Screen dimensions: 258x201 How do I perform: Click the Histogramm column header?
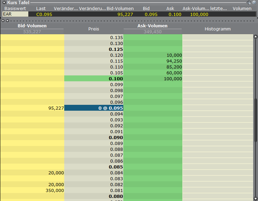[x=217, y=29]
